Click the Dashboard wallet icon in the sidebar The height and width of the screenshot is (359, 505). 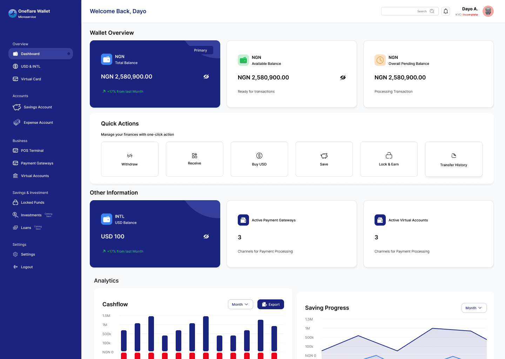pos(15,54)
